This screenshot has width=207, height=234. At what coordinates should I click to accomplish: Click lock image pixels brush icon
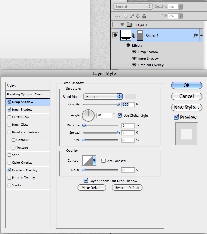[x=131, y=16]
